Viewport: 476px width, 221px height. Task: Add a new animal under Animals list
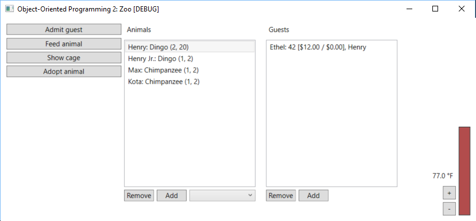tap(172, 196)
